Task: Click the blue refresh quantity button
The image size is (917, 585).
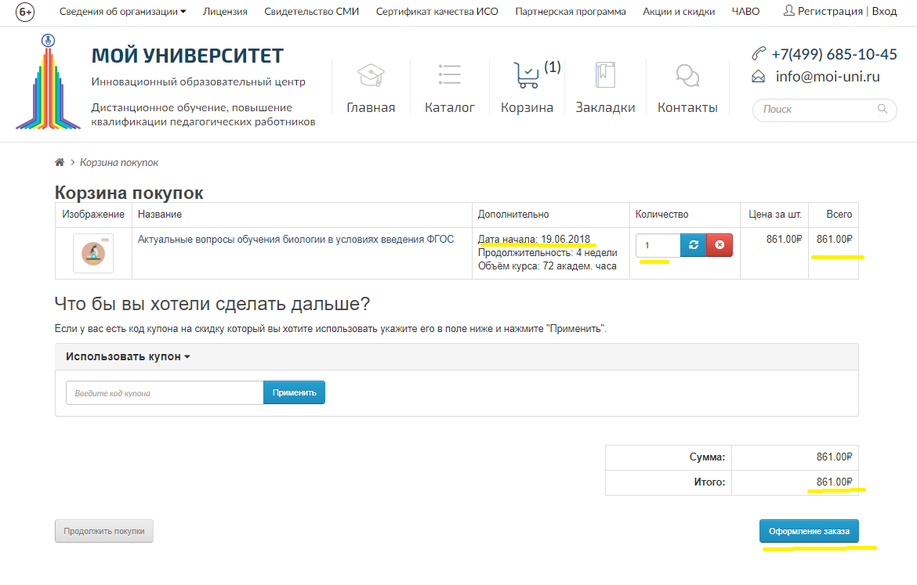Action: point(693,245)
